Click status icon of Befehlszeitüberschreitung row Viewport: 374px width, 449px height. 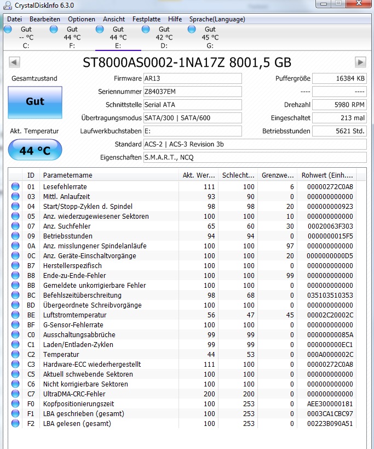(x=15, y=295)
